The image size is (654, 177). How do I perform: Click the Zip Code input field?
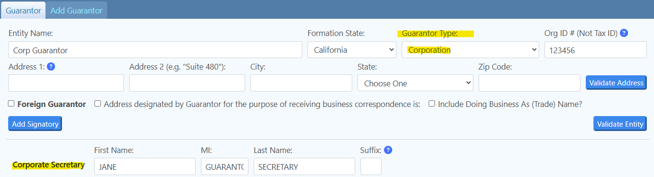530,83
